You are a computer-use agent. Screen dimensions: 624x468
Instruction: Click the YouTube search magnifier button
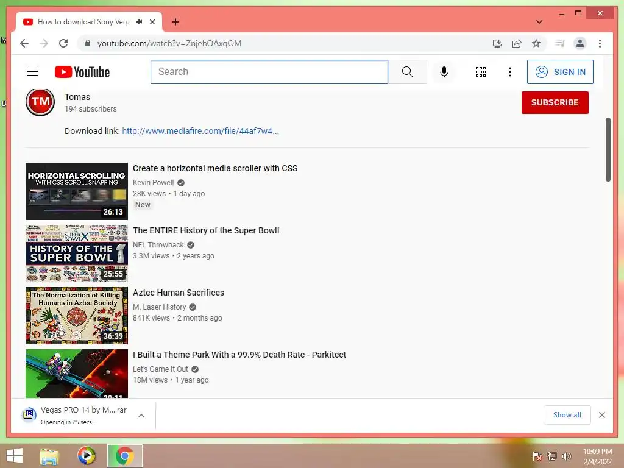pos(408,72)
